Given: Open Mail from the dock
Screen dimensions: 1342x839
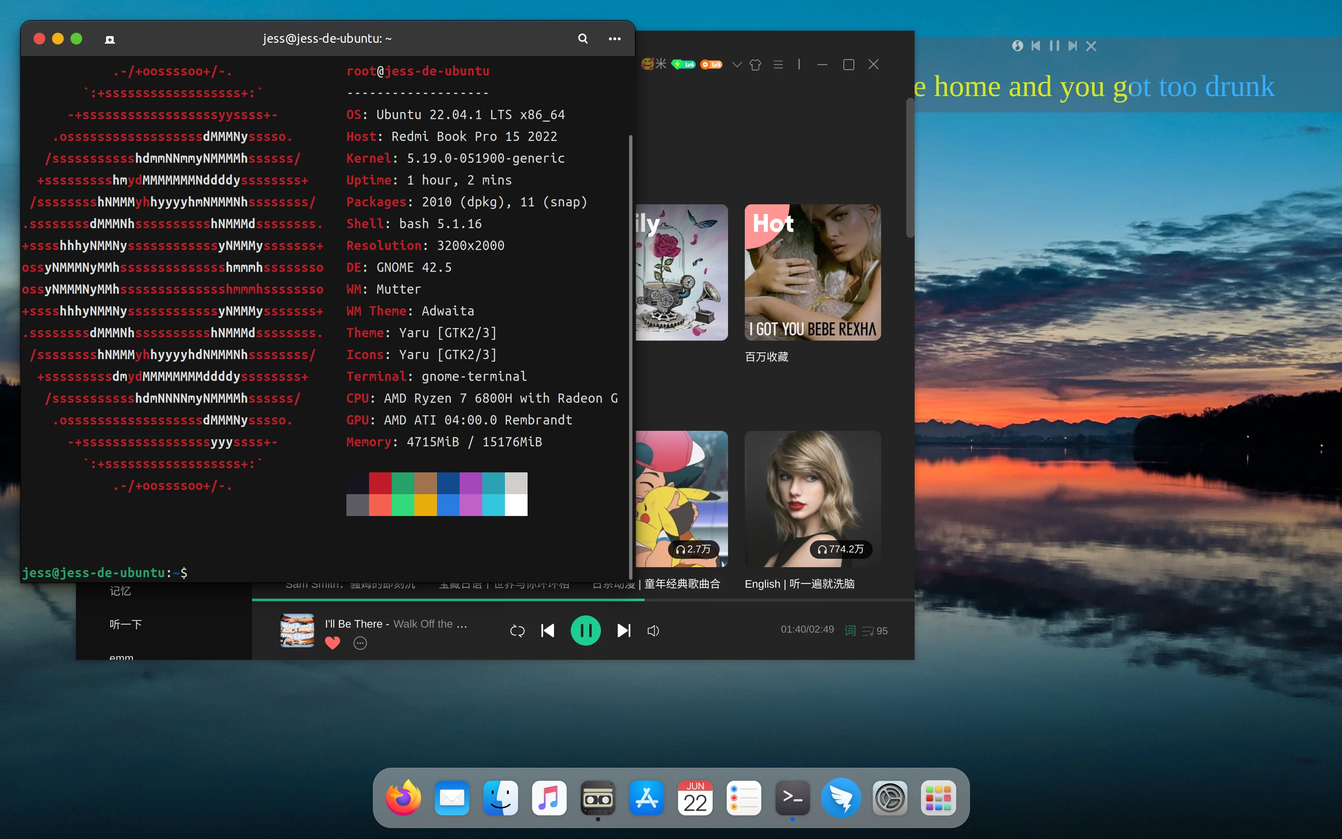Looking at the screenshot, I should 452,798.
